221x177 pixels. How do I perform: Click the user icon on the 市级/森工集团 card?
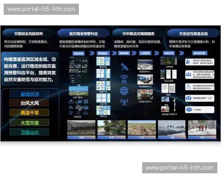click(x=188, y=62)
